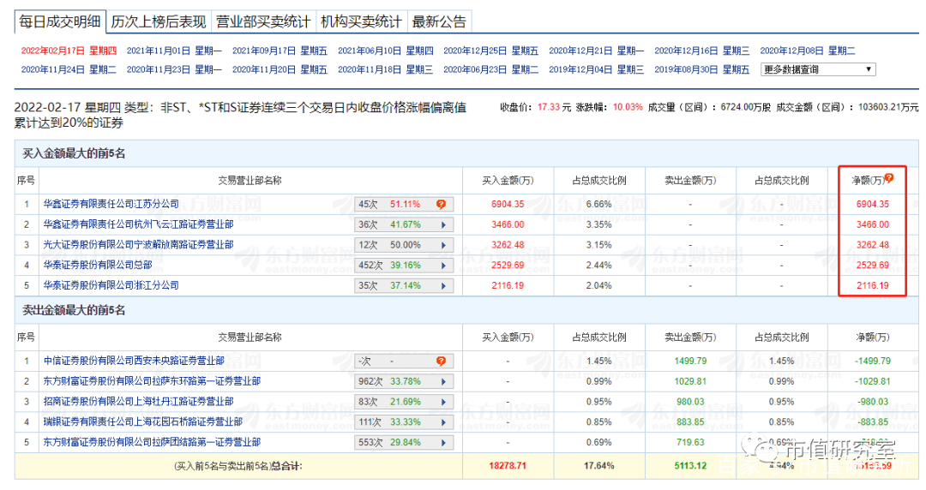Screen dimensions: 926x490
Task: Open 华鑫证券杭州飞云江路证券营业部 link
Action: click(x=138, y=224)
